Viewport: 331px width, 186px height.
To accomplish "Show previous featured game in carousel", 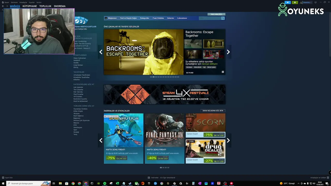I will pos(101,52).
